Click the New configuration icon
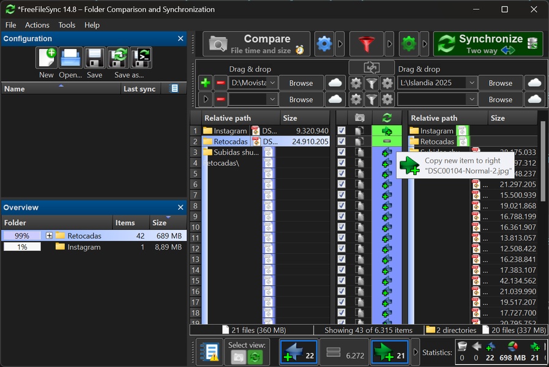The height and width of the screenshot is (367, 549). pyautogui.click(x=47, y=58)
